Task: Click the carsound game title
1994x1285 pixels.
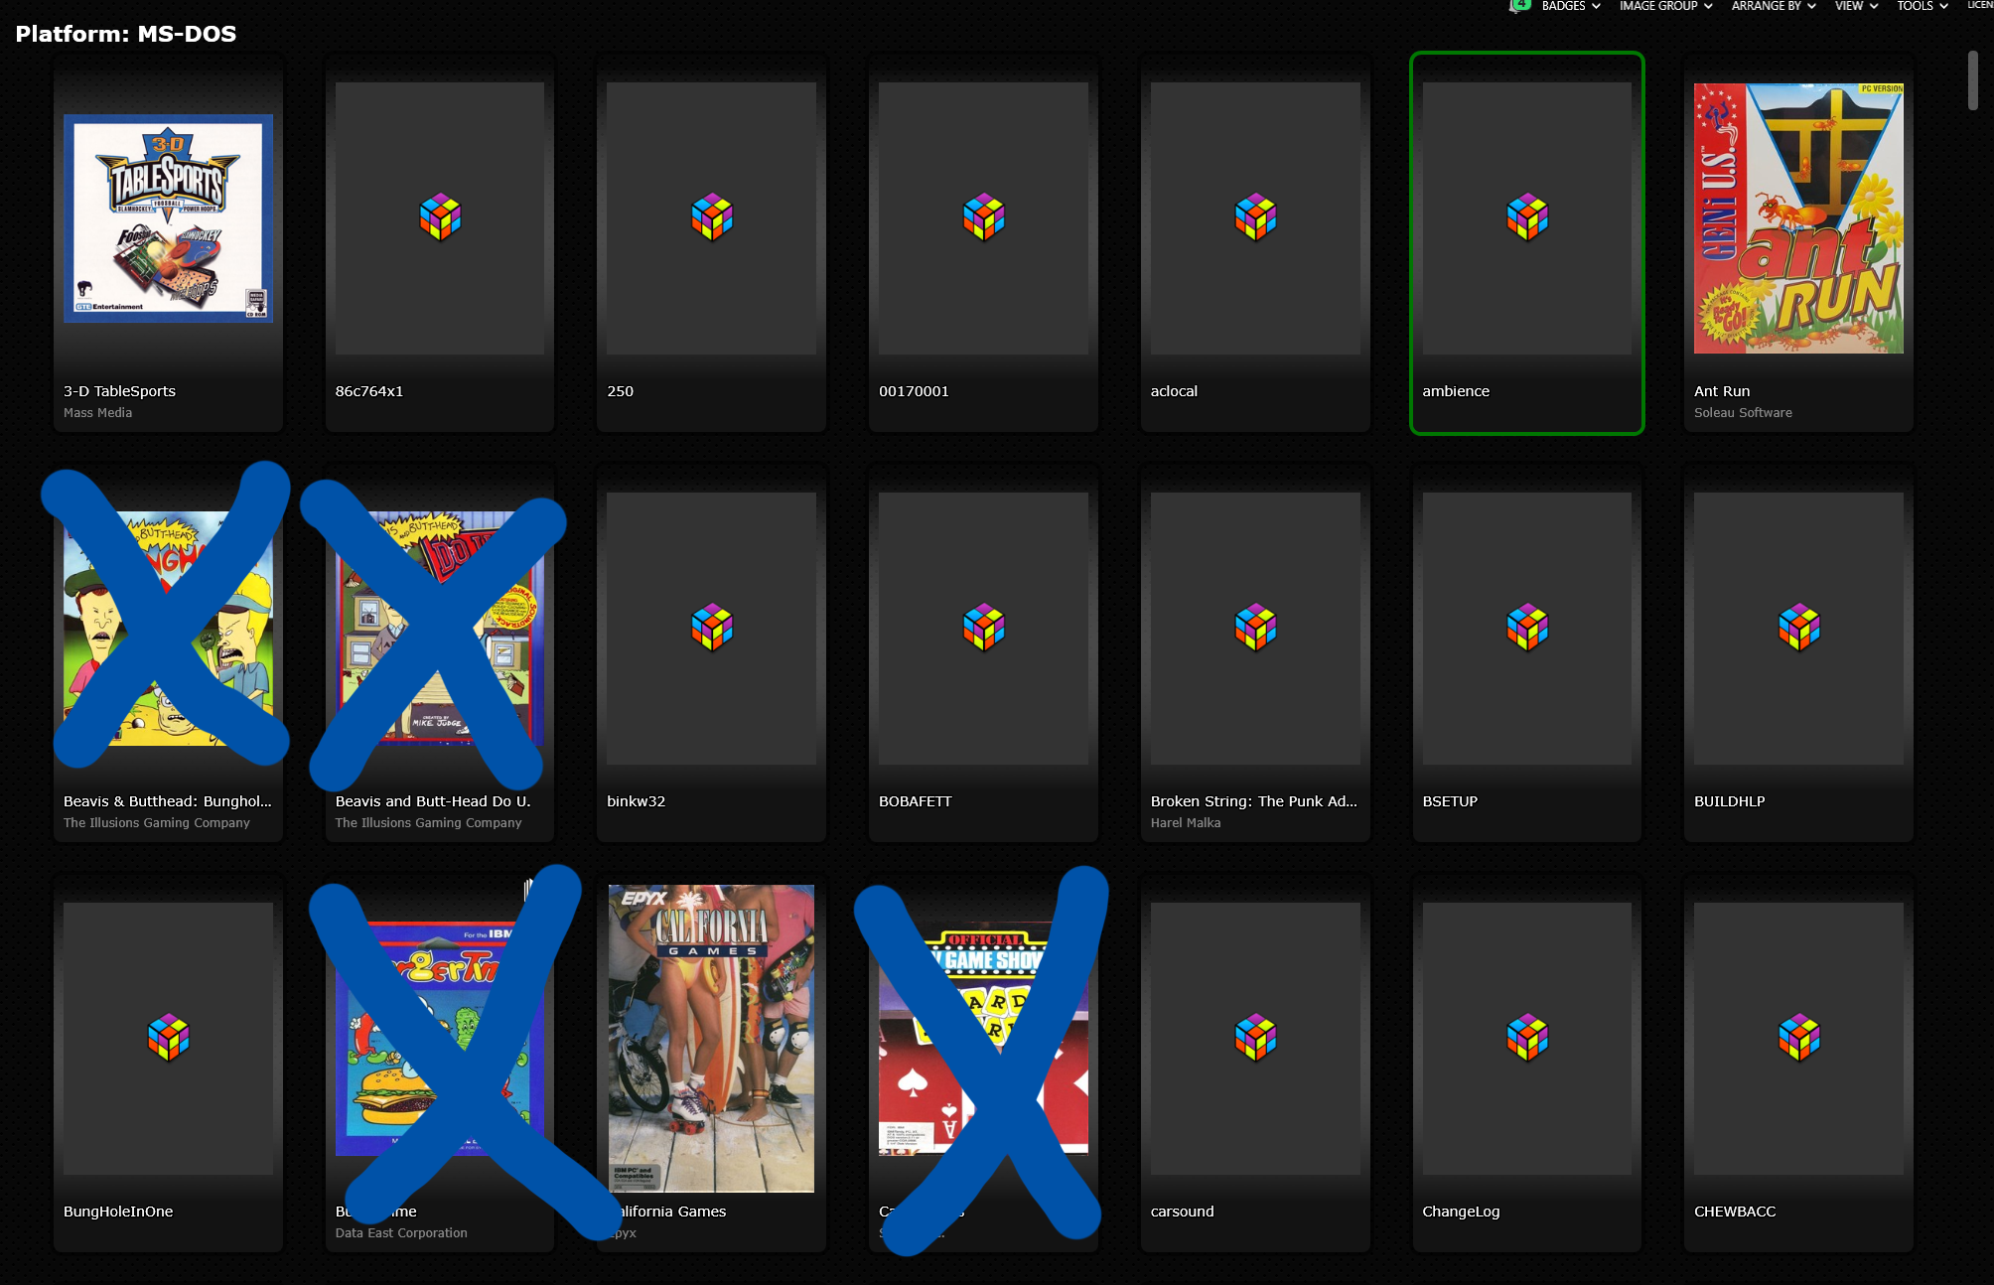Action: coord(1182,1212)
